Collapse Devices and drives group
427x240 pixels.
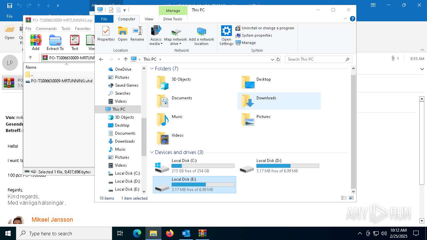(x=152, y=152)
